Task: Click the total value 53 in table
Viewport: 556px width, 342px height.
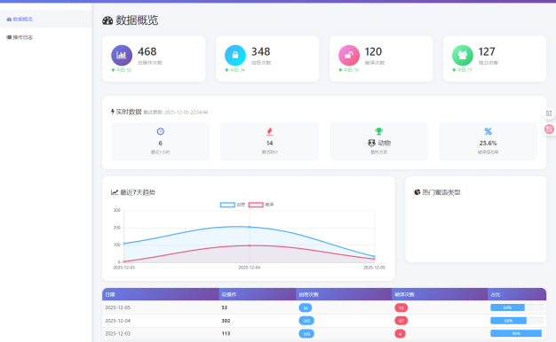Action: tap(225, 307)
